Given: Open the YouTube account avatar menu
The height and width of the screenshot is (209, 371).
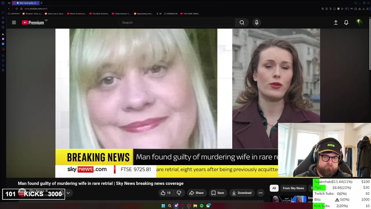Looking at the screenshot, I should point(359,22).
